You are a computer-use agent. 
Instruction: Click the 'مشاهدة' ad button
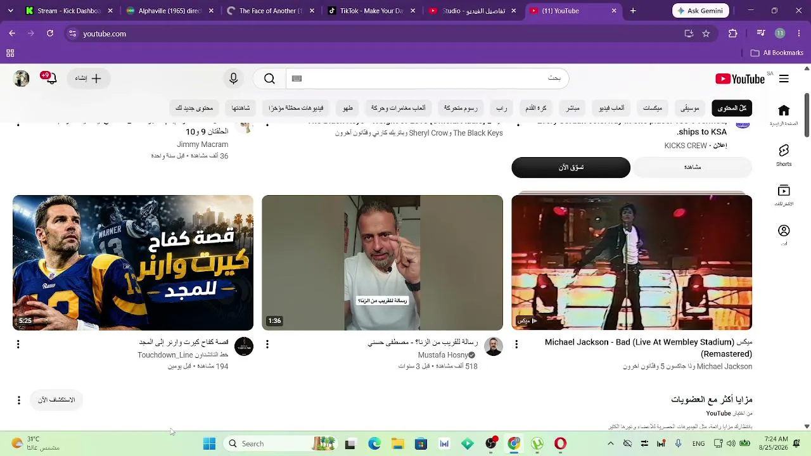(x=693, y=167)
